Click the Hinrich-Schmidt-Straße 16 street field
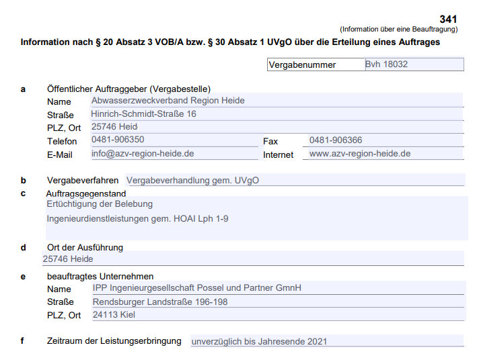 pos(277,114)
